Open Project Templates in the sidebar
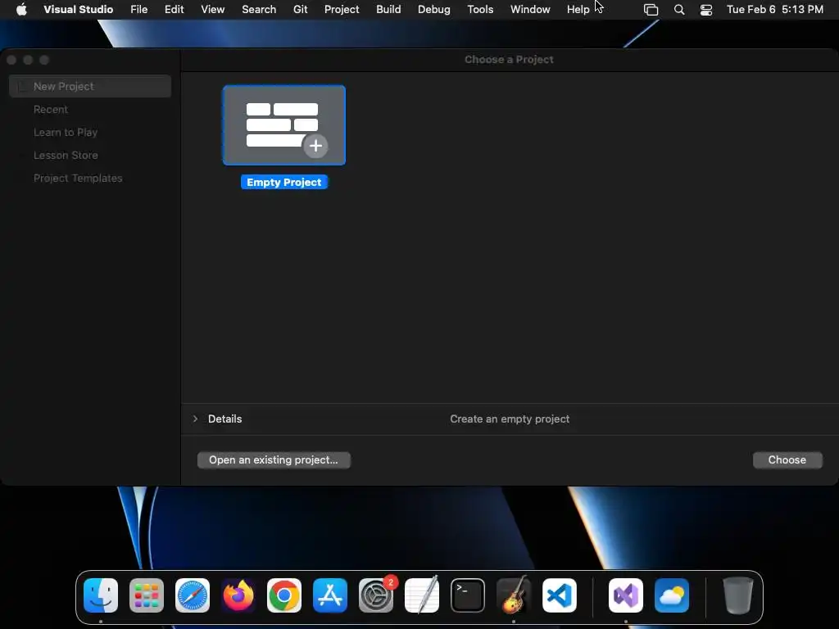This screenshot has height=629, width=839. point(78,178)
